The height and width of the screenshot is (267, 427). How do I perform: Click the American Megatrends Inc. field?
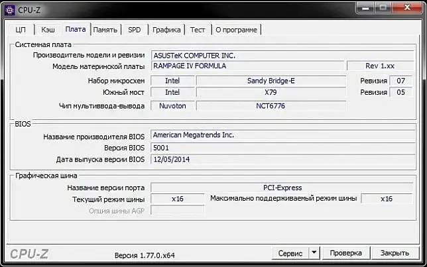click(282, 135)
